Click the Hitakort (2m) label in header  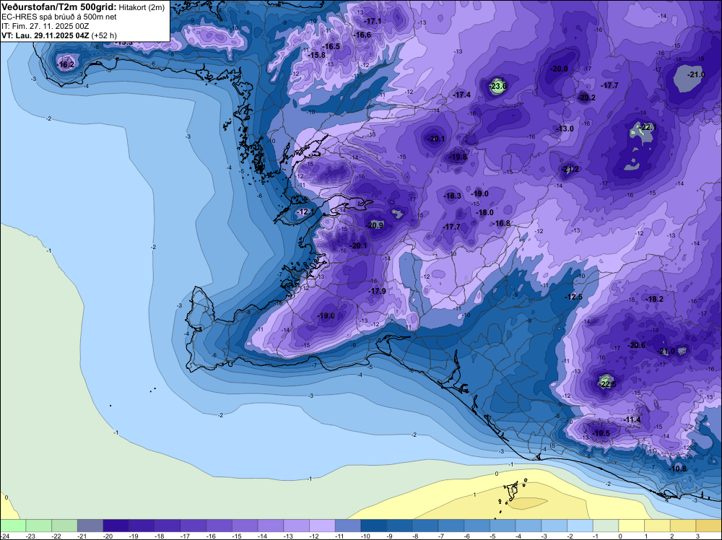[x=142, y=7]
